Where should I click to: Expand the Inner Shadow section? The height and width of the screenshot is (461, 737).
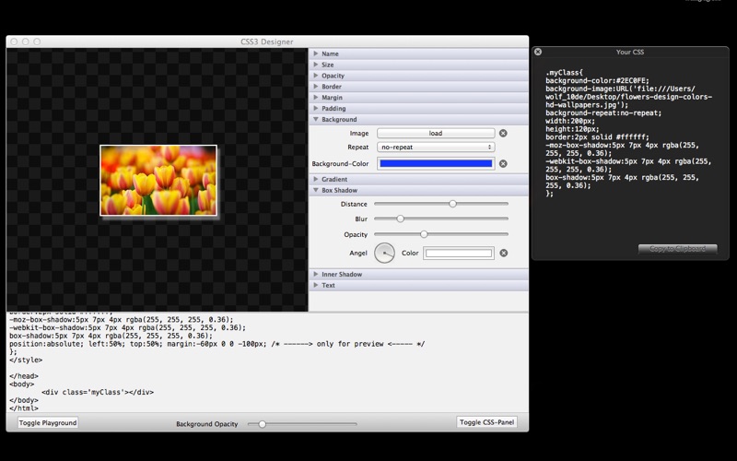[x=418, y=274]
